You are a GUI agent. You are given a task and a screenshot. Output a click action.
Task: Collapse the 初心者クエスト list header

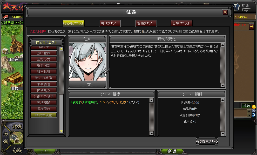pyautogui.click(x=46, y=42)
